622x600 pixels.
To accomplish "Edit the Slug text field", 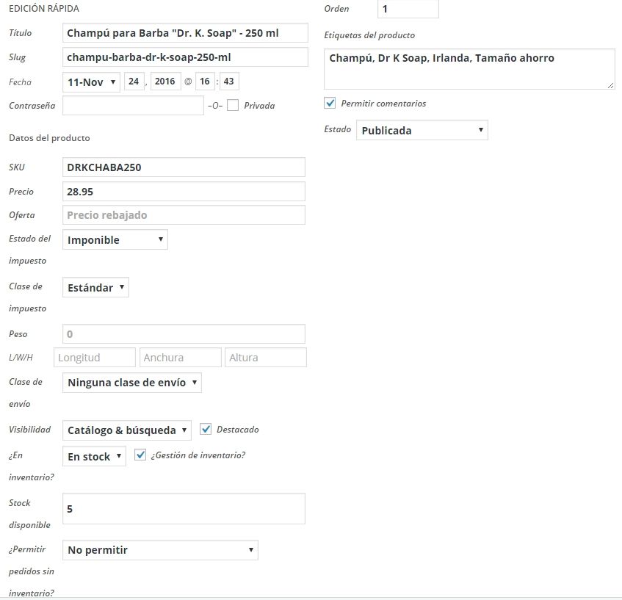I will pos(185,57).
